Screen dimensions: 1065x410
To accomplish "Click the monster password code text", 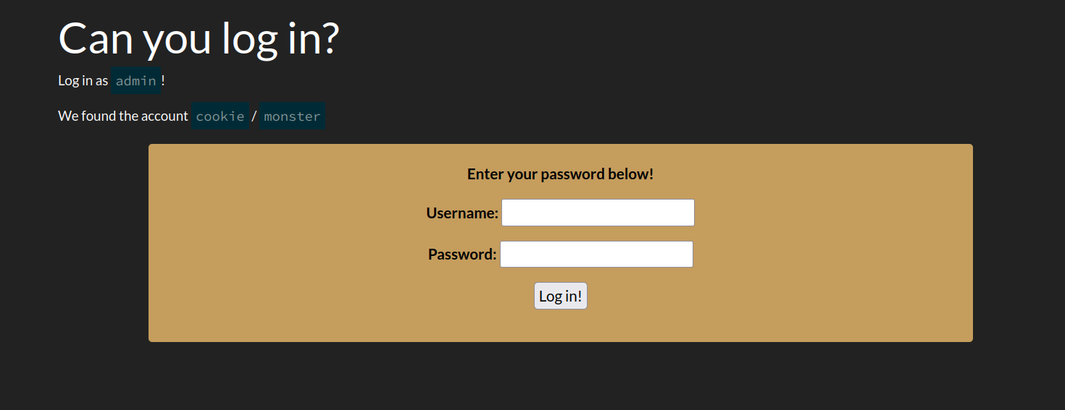I will (293, 116).
